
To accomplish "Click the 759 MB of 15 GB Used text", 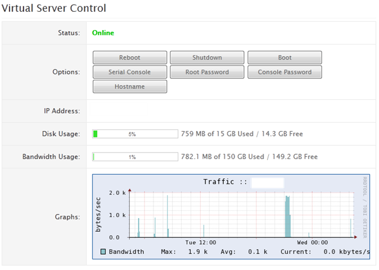I will pyautogui.click(x=217, y=134).
